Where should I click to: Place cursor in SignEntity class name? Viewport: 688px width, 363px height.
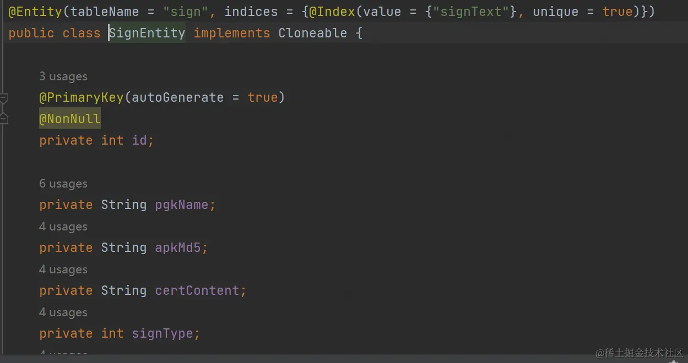147,33
